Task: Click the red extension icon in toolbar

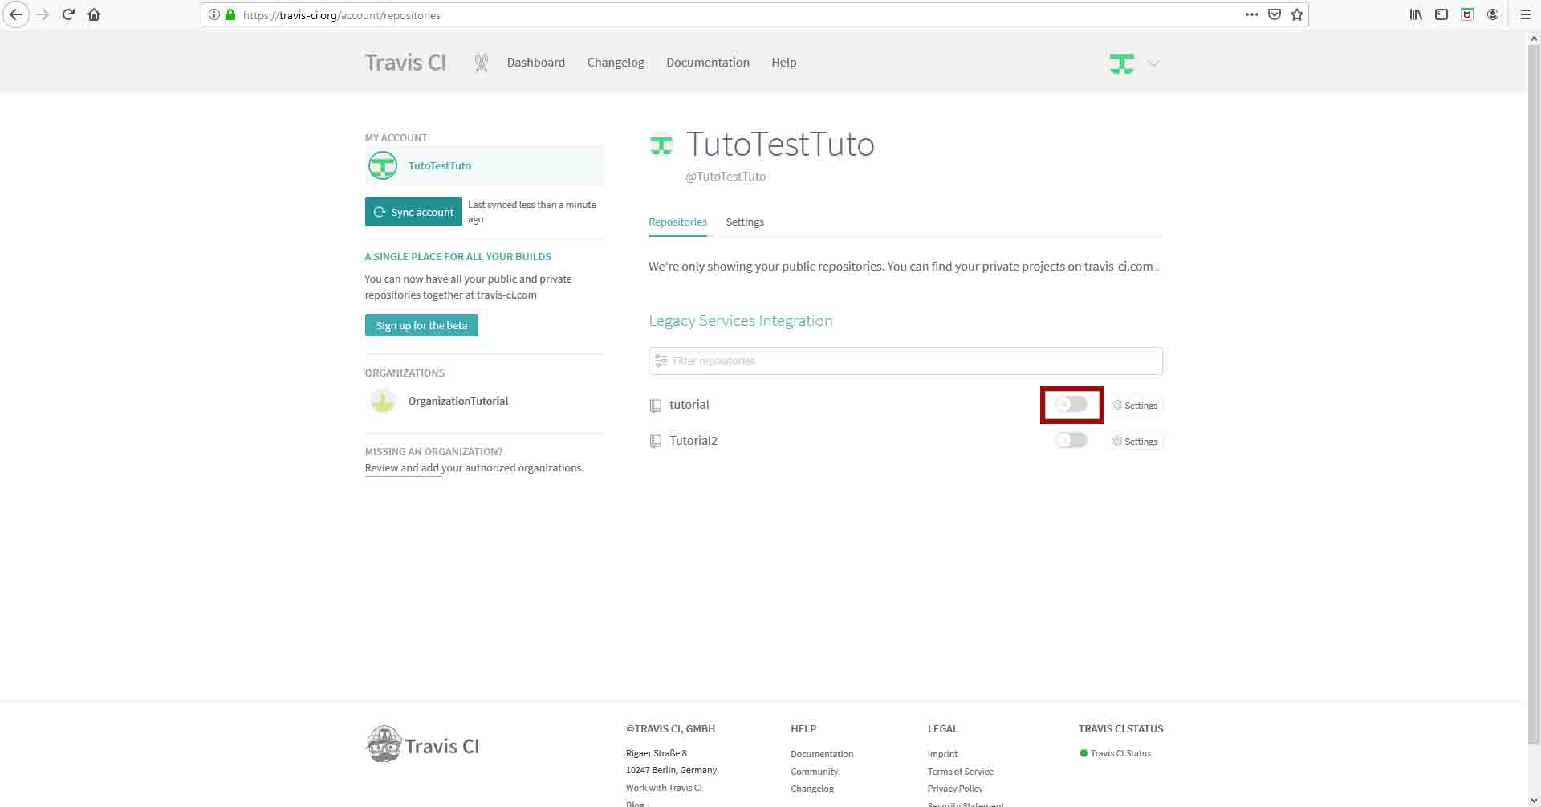Action: (1467, 14)
